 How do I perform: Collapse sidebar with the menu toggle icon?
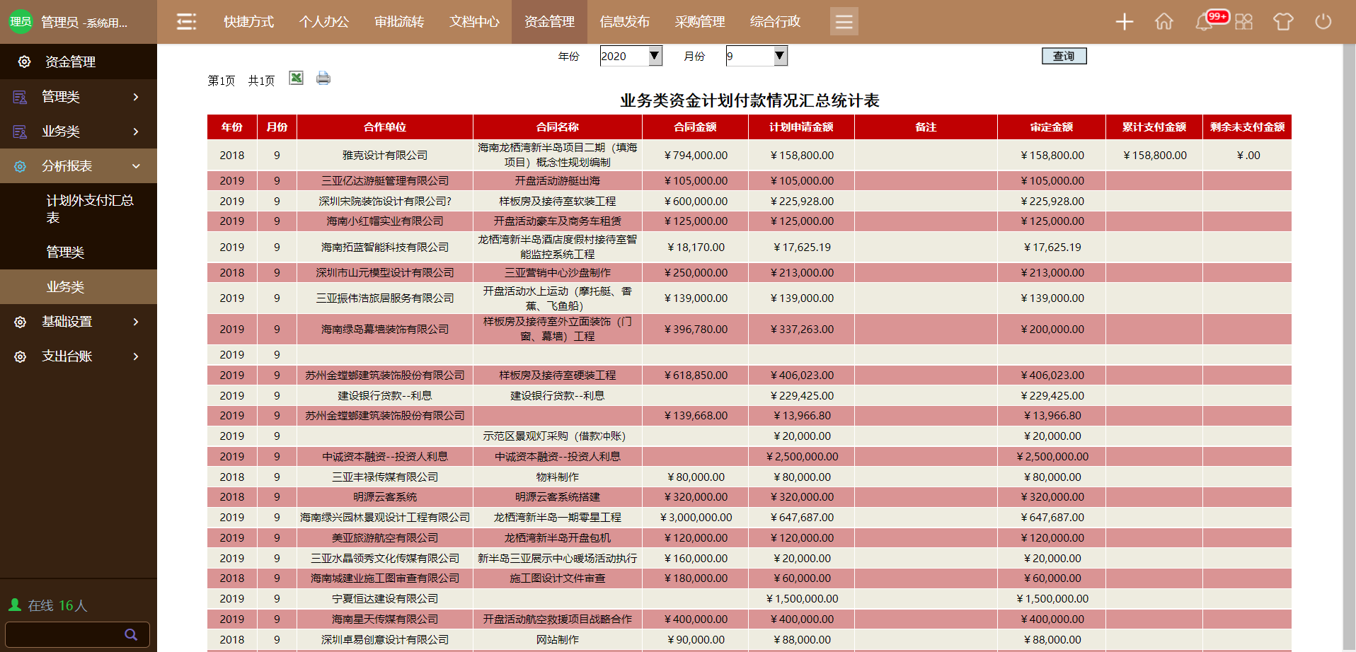(186, 22)
